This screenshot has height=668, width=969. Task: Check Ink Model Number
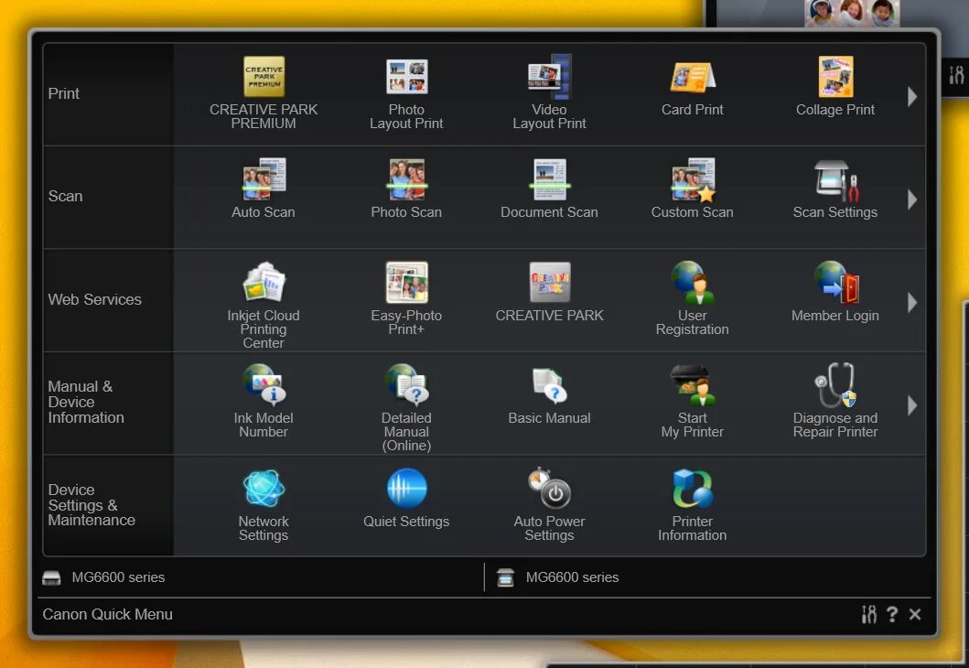pyautogui.click(x=264, y=401)
